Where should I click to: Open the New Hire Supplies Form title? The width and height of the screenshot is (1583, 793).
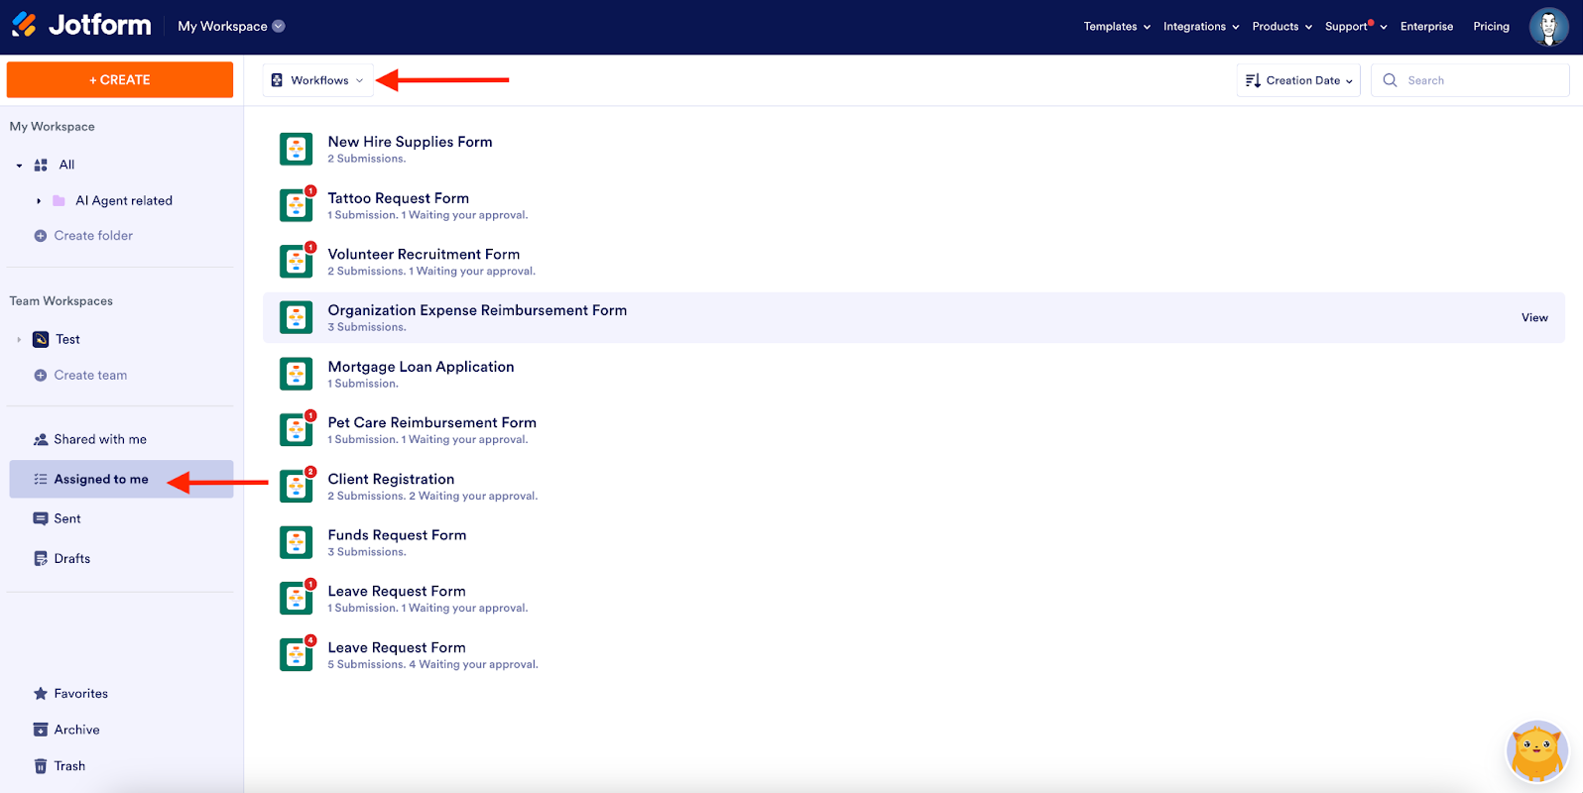point(410,142)
